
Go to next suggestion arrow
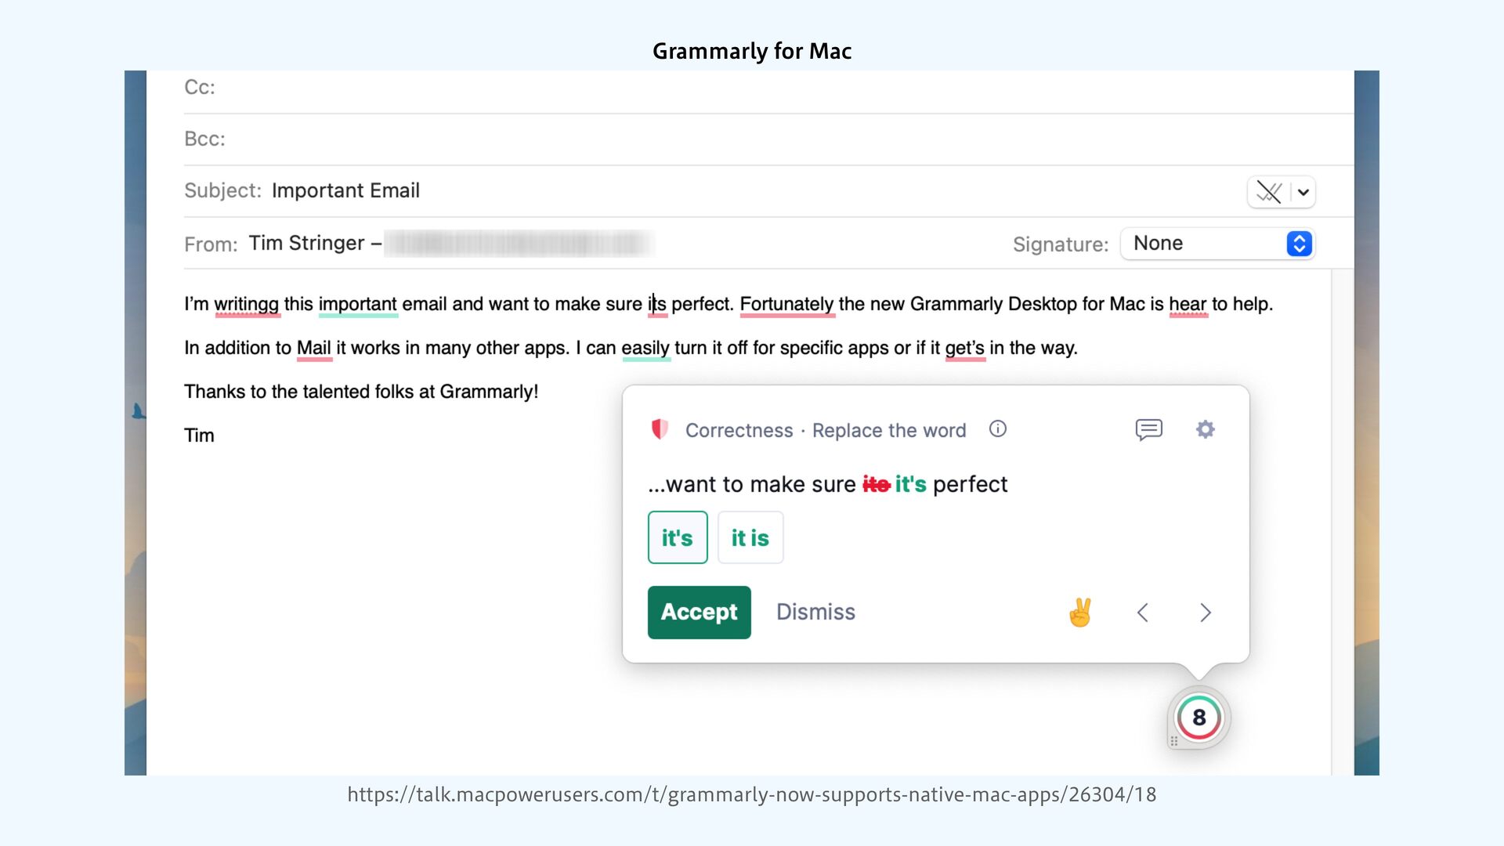tap(1206, 613)
